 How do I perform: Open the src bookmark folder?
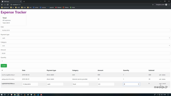[12, 7]
